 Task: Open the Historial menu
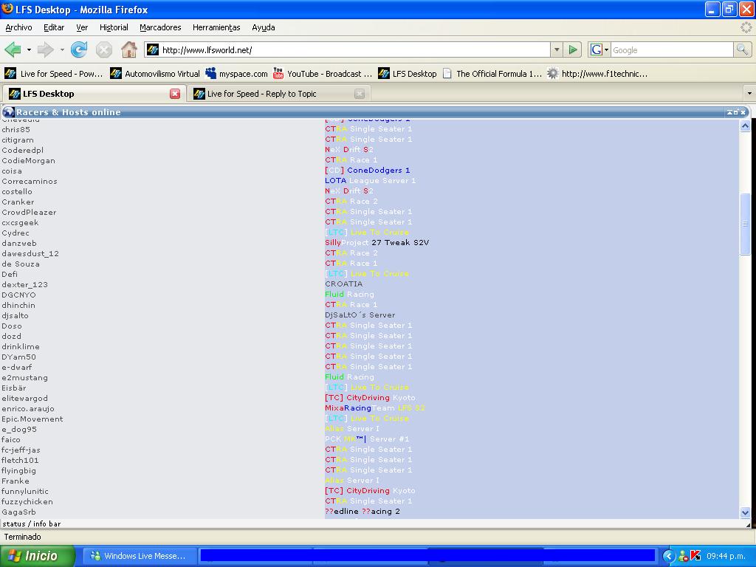(x=114, y=27)
